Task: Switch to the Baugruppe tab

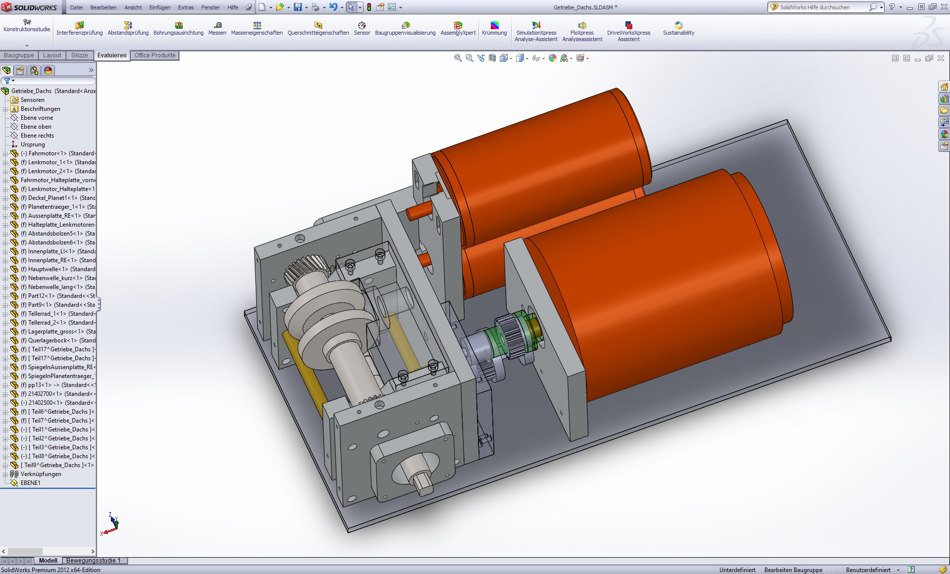Action: point(19,55)
